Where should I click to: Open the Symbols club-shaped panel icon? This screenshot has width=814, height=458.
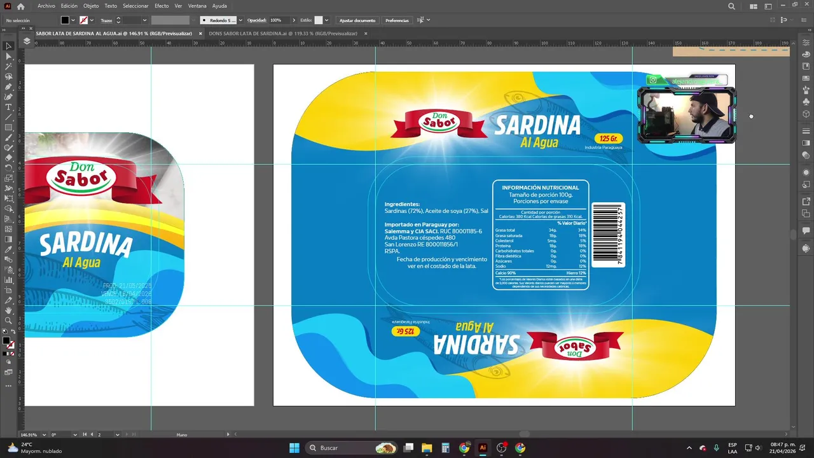[x=806, y=102]
